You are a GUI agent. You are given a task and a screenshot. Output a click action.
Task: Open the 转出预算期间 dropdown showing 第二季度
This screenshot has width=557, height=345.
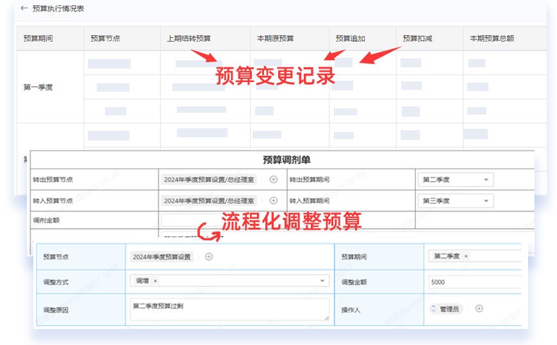click(x=456, y=180)
